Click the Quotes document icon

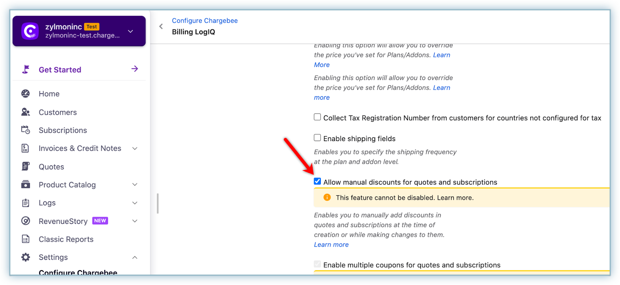coord(26,167)
